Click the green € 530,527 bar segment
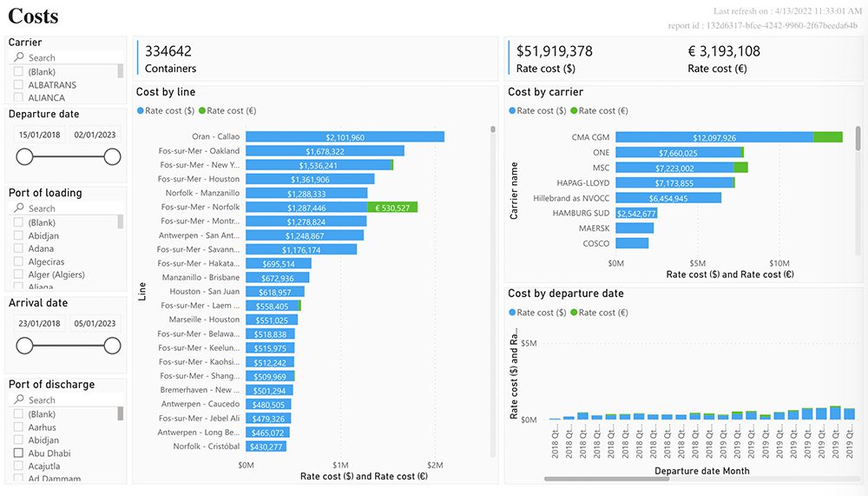 (392, 208)
